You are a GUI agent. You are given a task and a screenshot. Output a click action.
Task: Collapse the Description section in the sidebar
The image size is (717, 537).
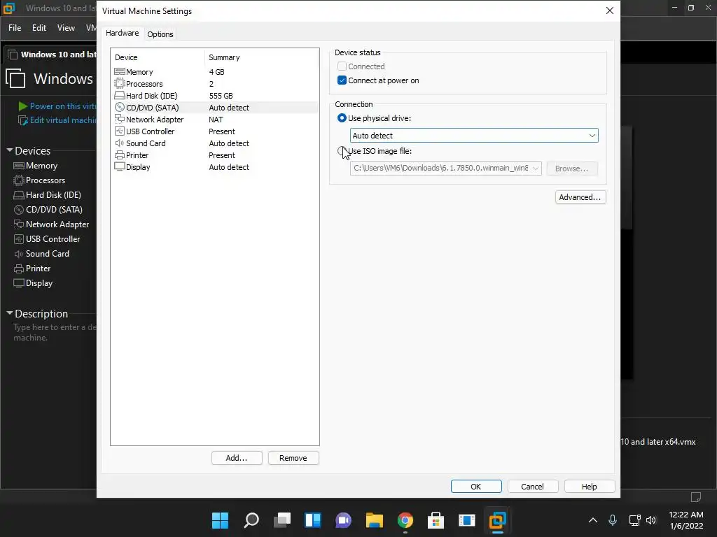click(10, 313)
